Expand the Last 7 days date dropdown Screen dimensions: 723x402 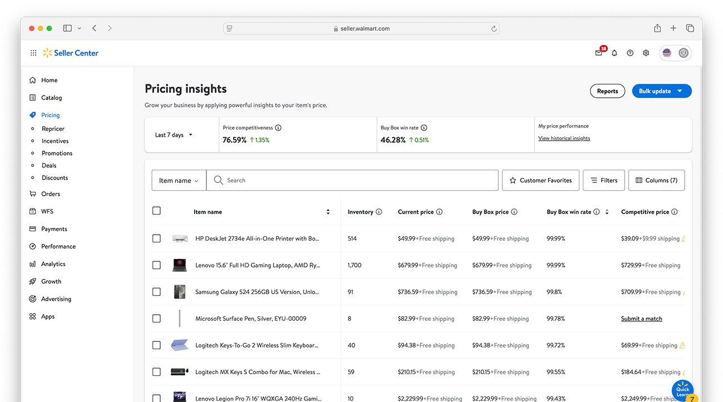pyautogui.click(x=174, y=135)
